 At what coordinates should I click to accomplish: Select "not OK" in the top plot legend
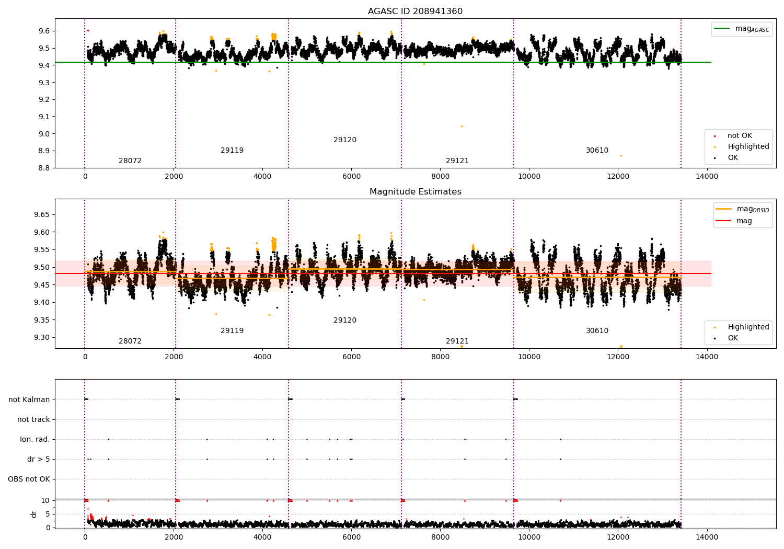(x=740, y=136)
